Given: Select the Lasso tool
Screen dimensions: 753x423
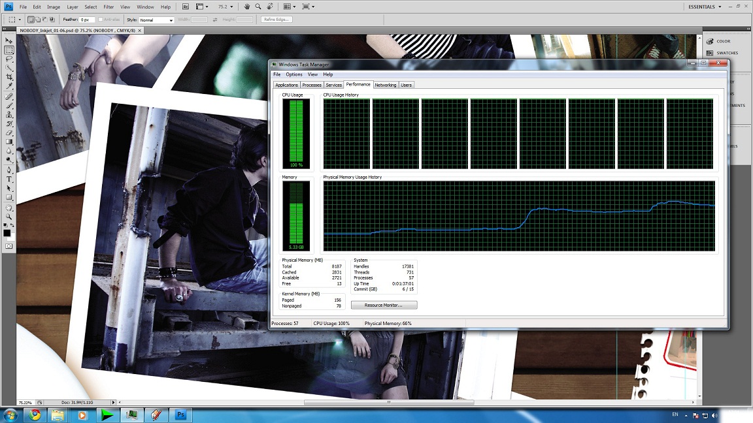Looking at the screenshot, I should (x=9, y=59).
